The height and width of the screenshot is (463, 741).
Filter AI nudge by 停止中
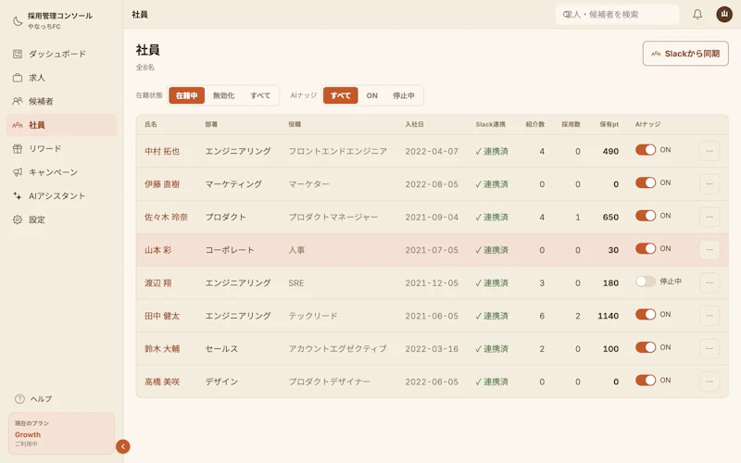coord(404,95)
